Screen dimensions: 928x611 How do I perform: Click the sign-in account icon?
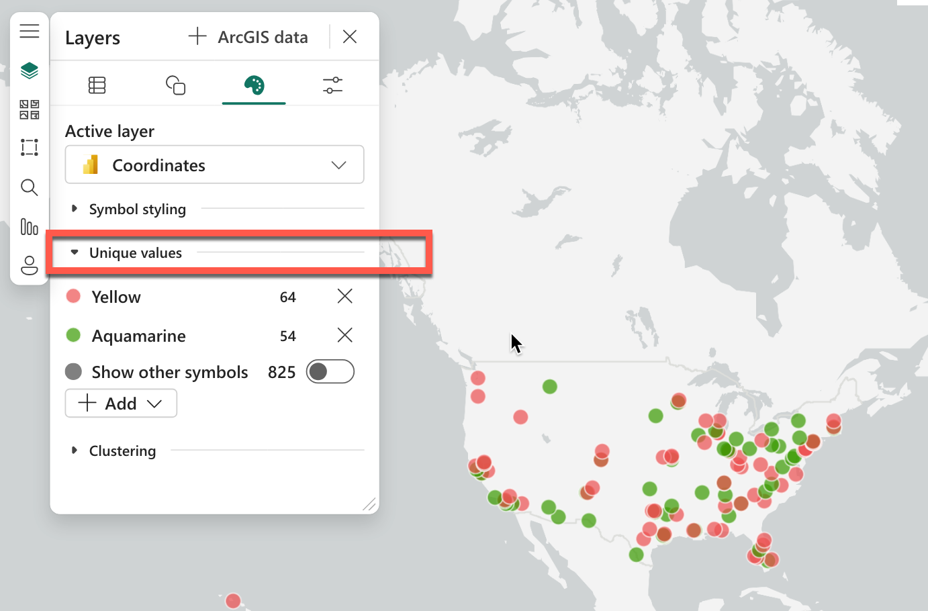(x=29, y=265)
